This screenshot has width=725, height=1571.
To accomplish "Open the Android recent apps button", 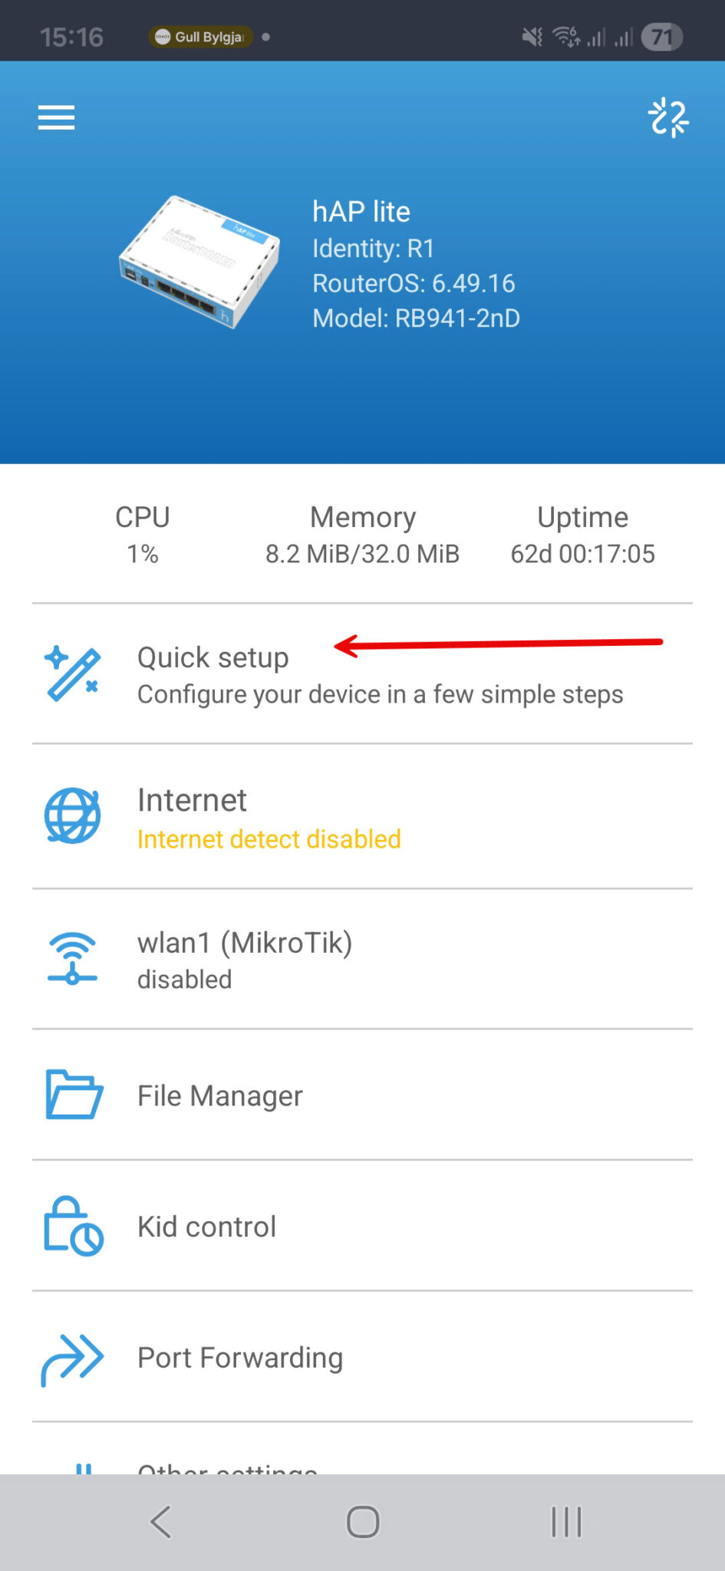I will [566, 1522].
